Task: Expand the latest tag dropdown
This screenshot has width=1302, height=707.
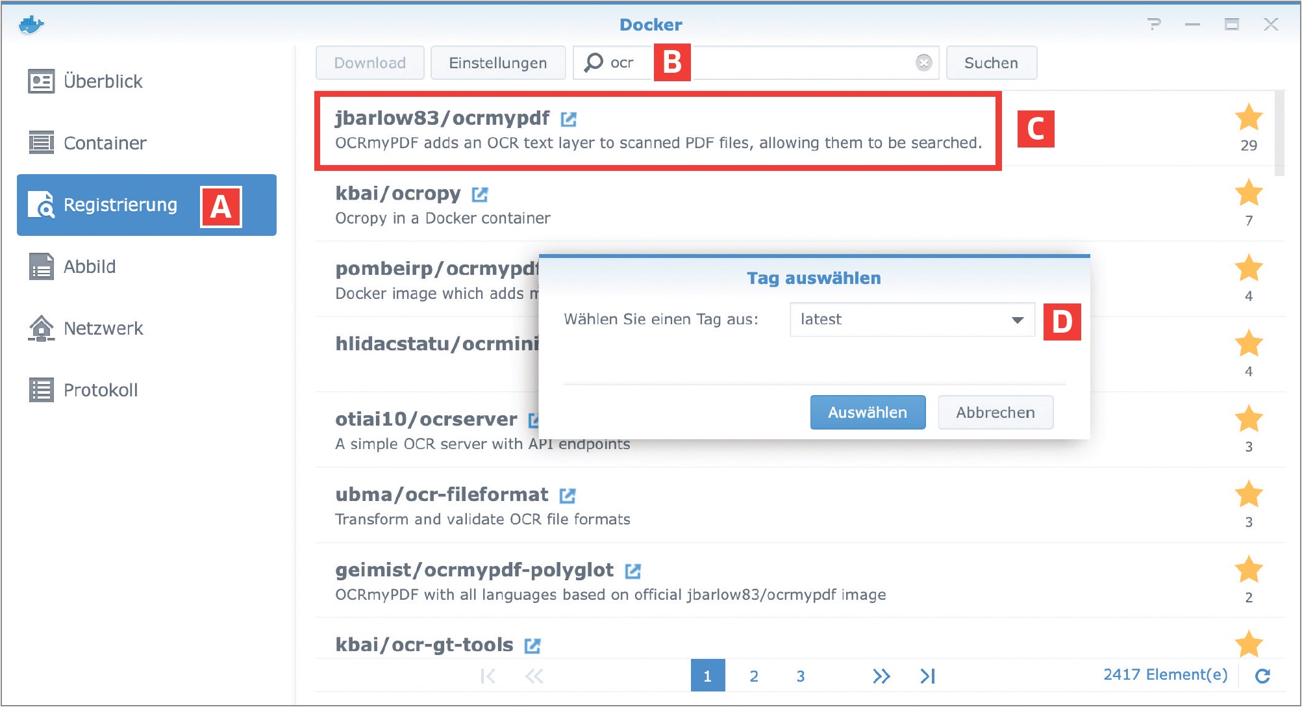Action: pyautogui.click(x=912, y=319)
